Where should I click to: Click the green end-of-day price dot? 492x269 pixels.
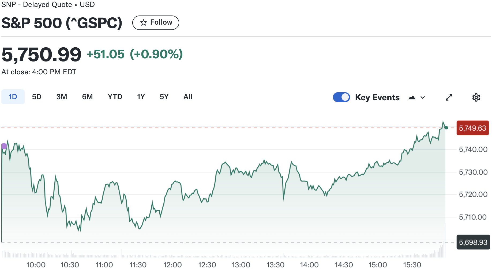pyautogui.click(x=446, y=128)
